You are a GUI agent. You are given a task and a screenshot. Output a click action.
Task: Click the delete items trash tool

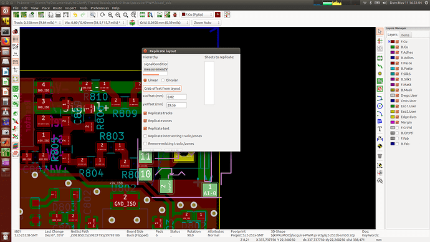[380, 156]
